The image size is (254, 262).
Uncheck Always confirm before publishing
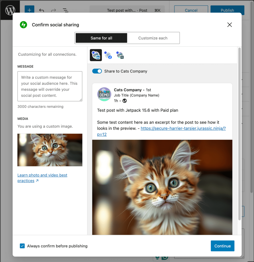[22, 246]
